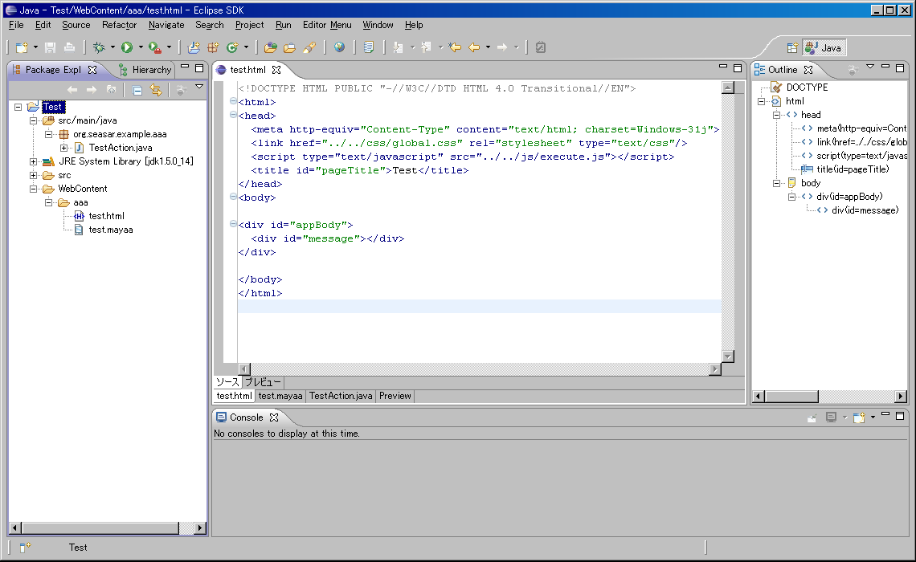The height and width of the screenshot is (562, 916).
Task: Click Package Explorer horizontal scrollbar thumb
Action: click(x=100, y=528)
